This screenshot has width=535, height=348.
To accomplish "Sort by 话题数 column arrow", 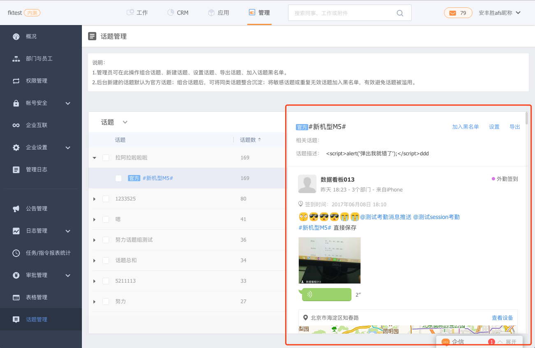I will 259,140.
